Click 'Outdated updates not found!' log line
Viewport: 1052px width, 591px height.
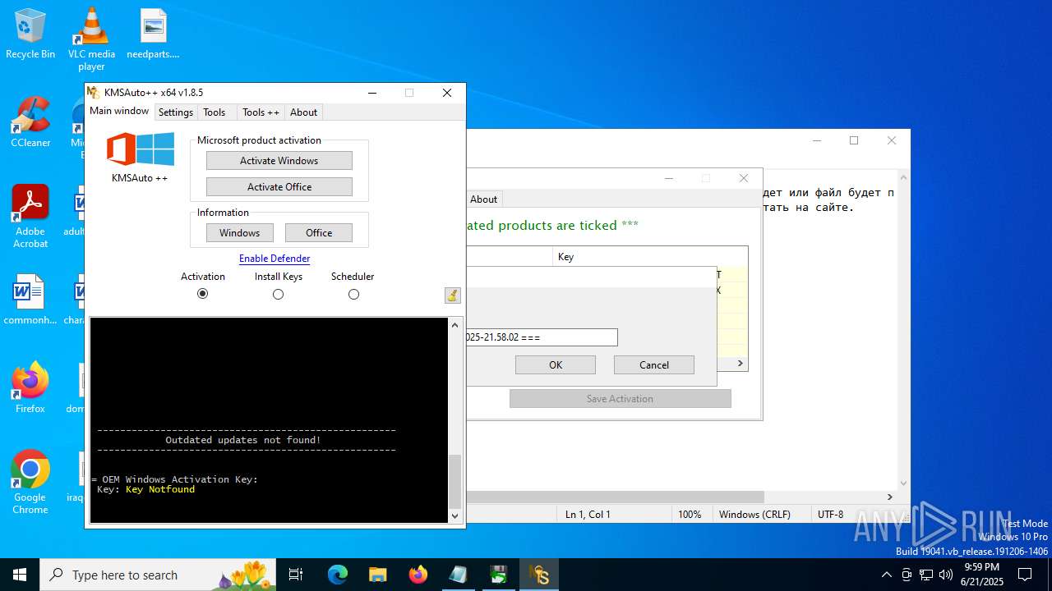point(243,440)
